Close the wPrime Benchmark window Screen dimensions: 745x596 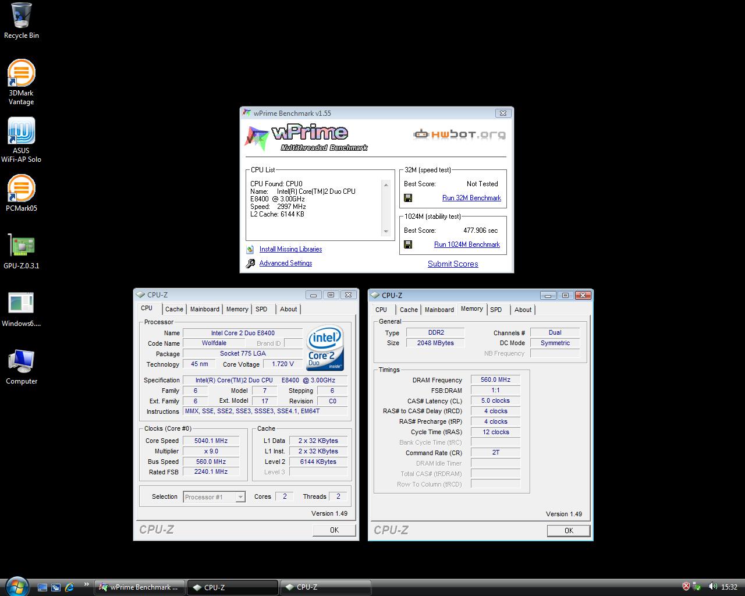tap(503, 113)
